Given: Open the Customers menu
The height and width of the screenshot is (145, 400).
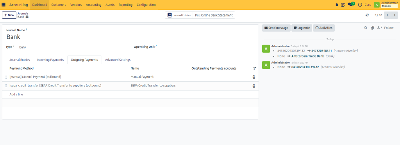Looking at the screenshot, I should tap(59, 5).
